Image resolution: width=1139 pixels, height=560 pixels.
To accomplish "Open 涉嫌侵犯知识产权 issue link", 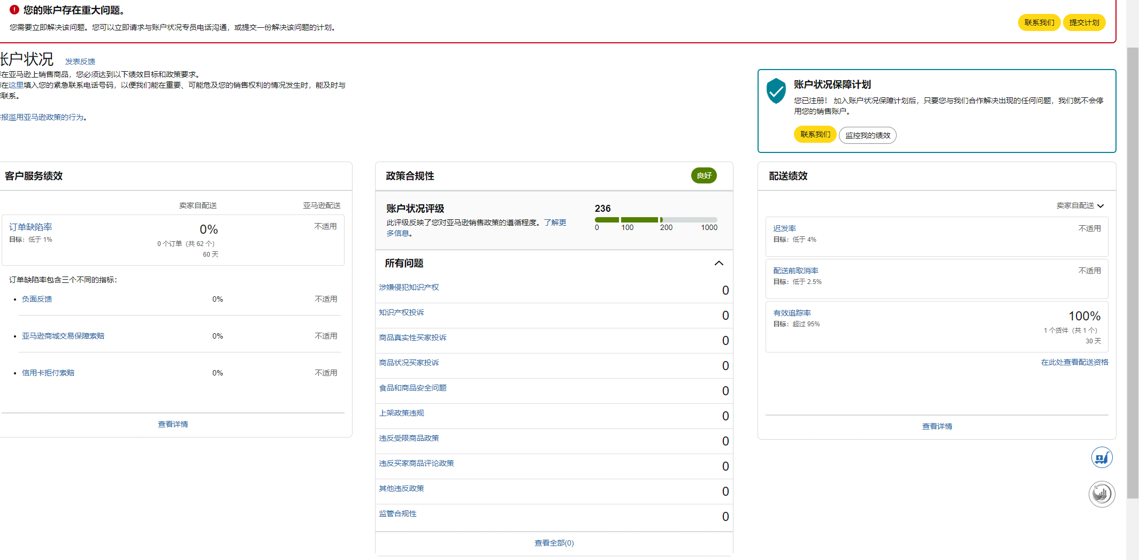I will pyautogui.click(x=409, y=287).
